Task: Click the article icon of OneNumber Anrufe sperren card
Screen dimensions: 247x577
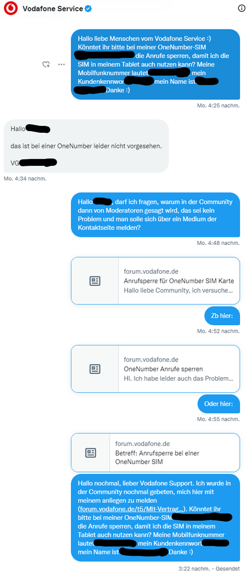Action: tap(95, 368)
